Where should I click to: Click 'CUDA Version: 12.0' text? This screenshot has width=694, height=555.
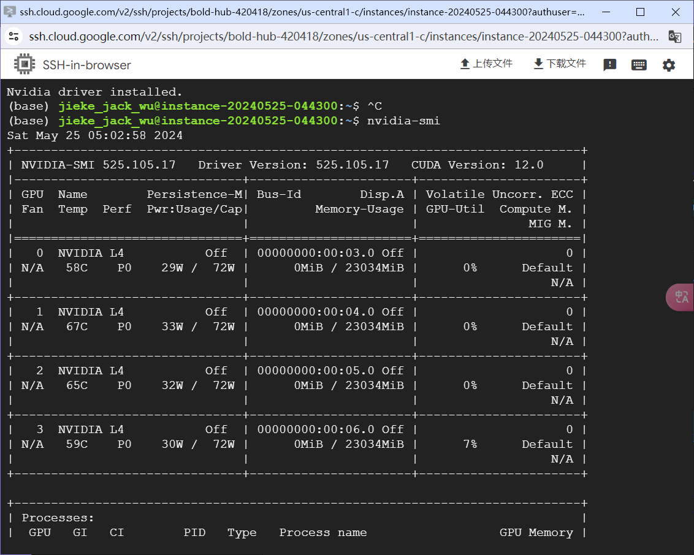tap(477, 165)
